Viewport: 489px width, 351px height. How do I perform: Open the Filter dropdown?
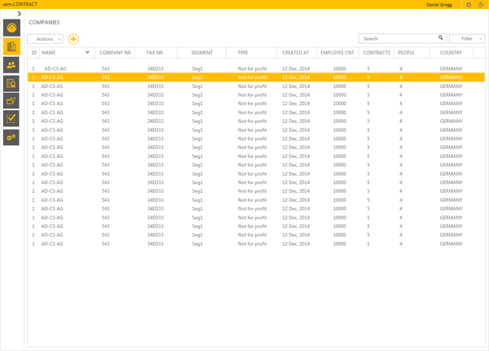[467, 38]
